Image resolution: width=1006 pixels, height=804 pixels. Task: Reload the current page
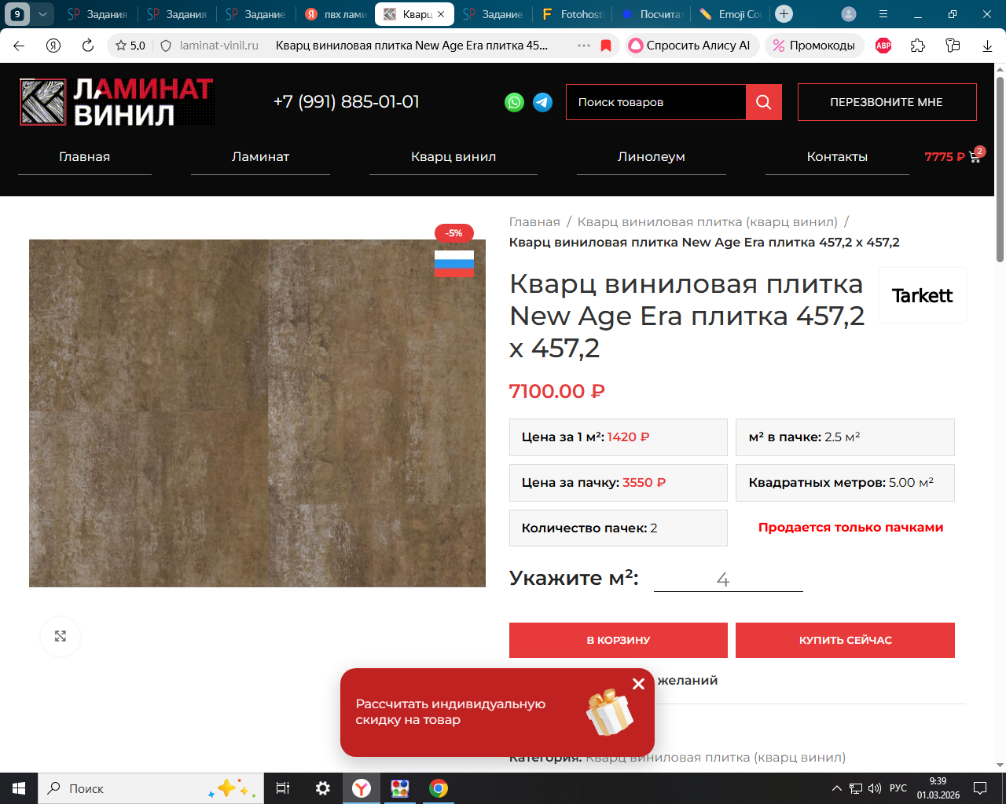[x=88, y=46]
